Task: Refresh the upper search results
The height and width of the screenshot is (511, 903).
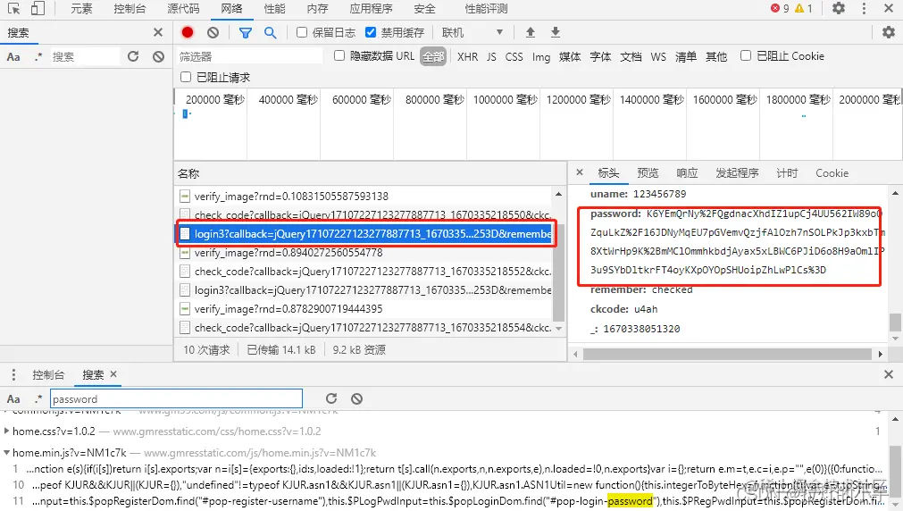Action: point(133,56)
